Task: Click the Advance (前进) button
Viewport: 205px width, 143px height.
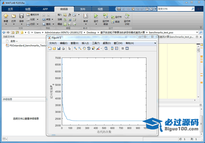Action: tap(116, 22)
